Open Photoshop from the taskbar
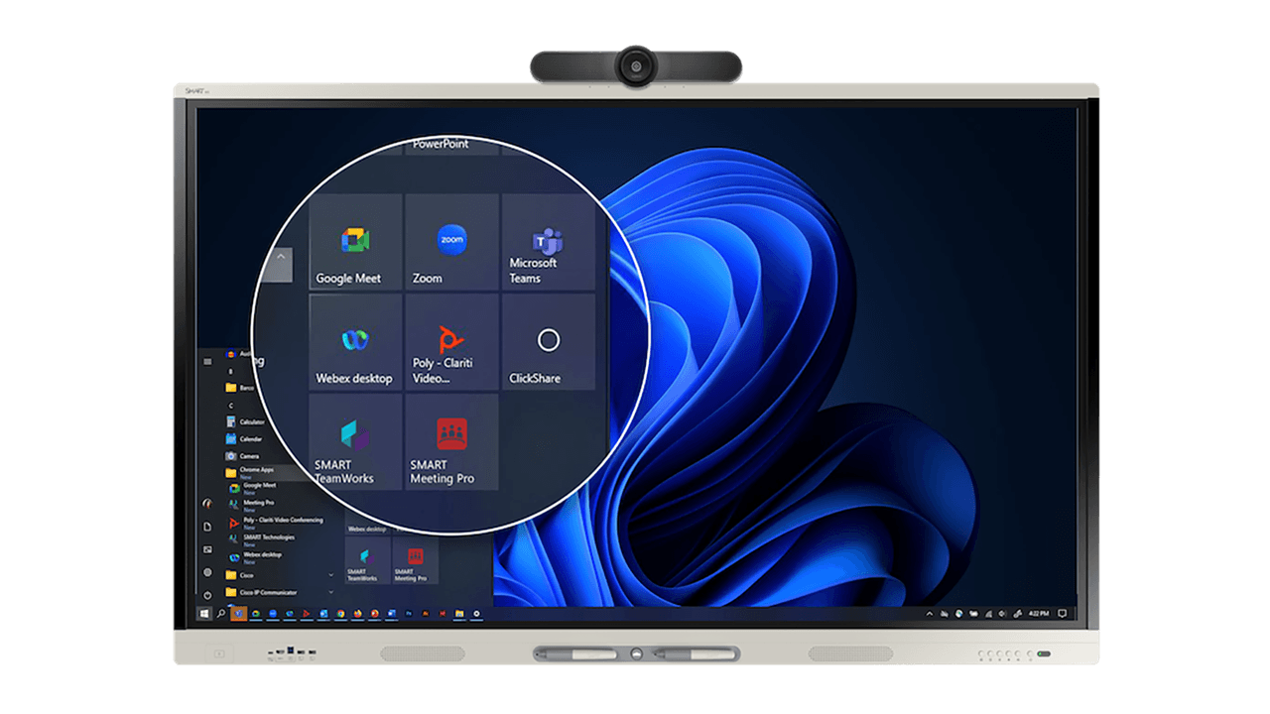Image resolution: width=1270 pixels, height=714 pixels. 409,614
